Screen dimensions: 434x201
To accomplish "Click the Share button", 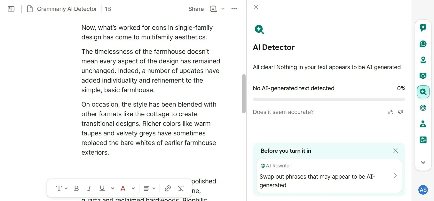I will coord(196,9).
